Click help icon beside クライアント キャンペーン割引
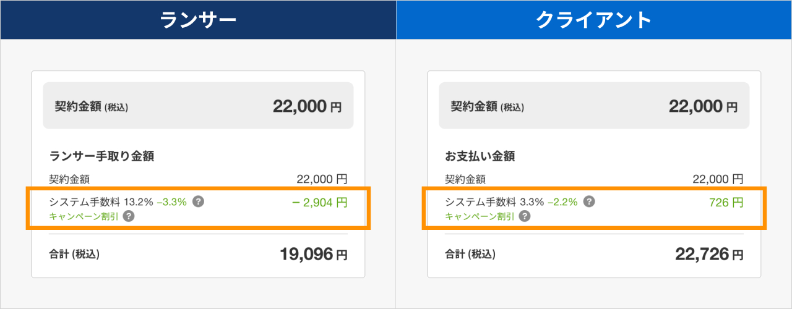Screen dimensions: 792x309 coord(524,216)
